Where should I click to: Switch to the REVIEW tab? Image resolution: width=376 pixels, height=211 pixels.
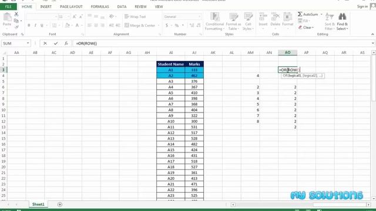click(x=140, y=6)
